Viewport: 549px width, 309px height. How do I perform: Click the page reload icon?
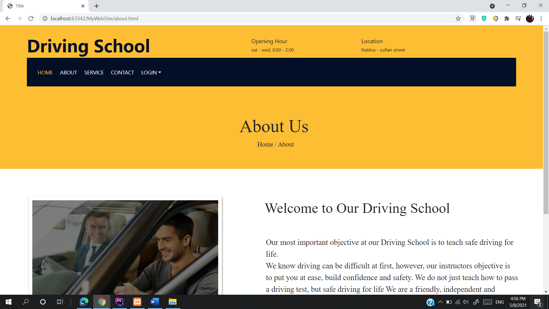31,18
